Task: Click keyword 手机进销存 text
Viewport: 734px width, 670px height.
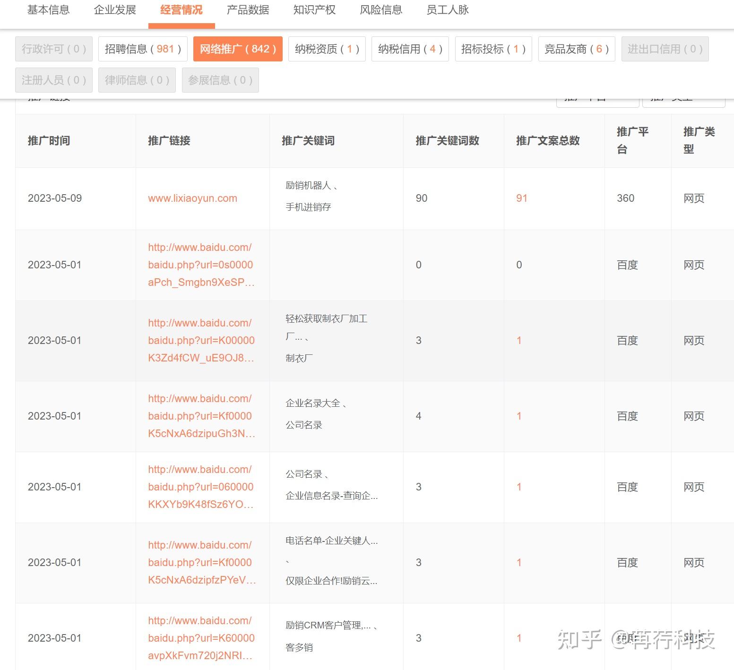Action: click(308, 207)
